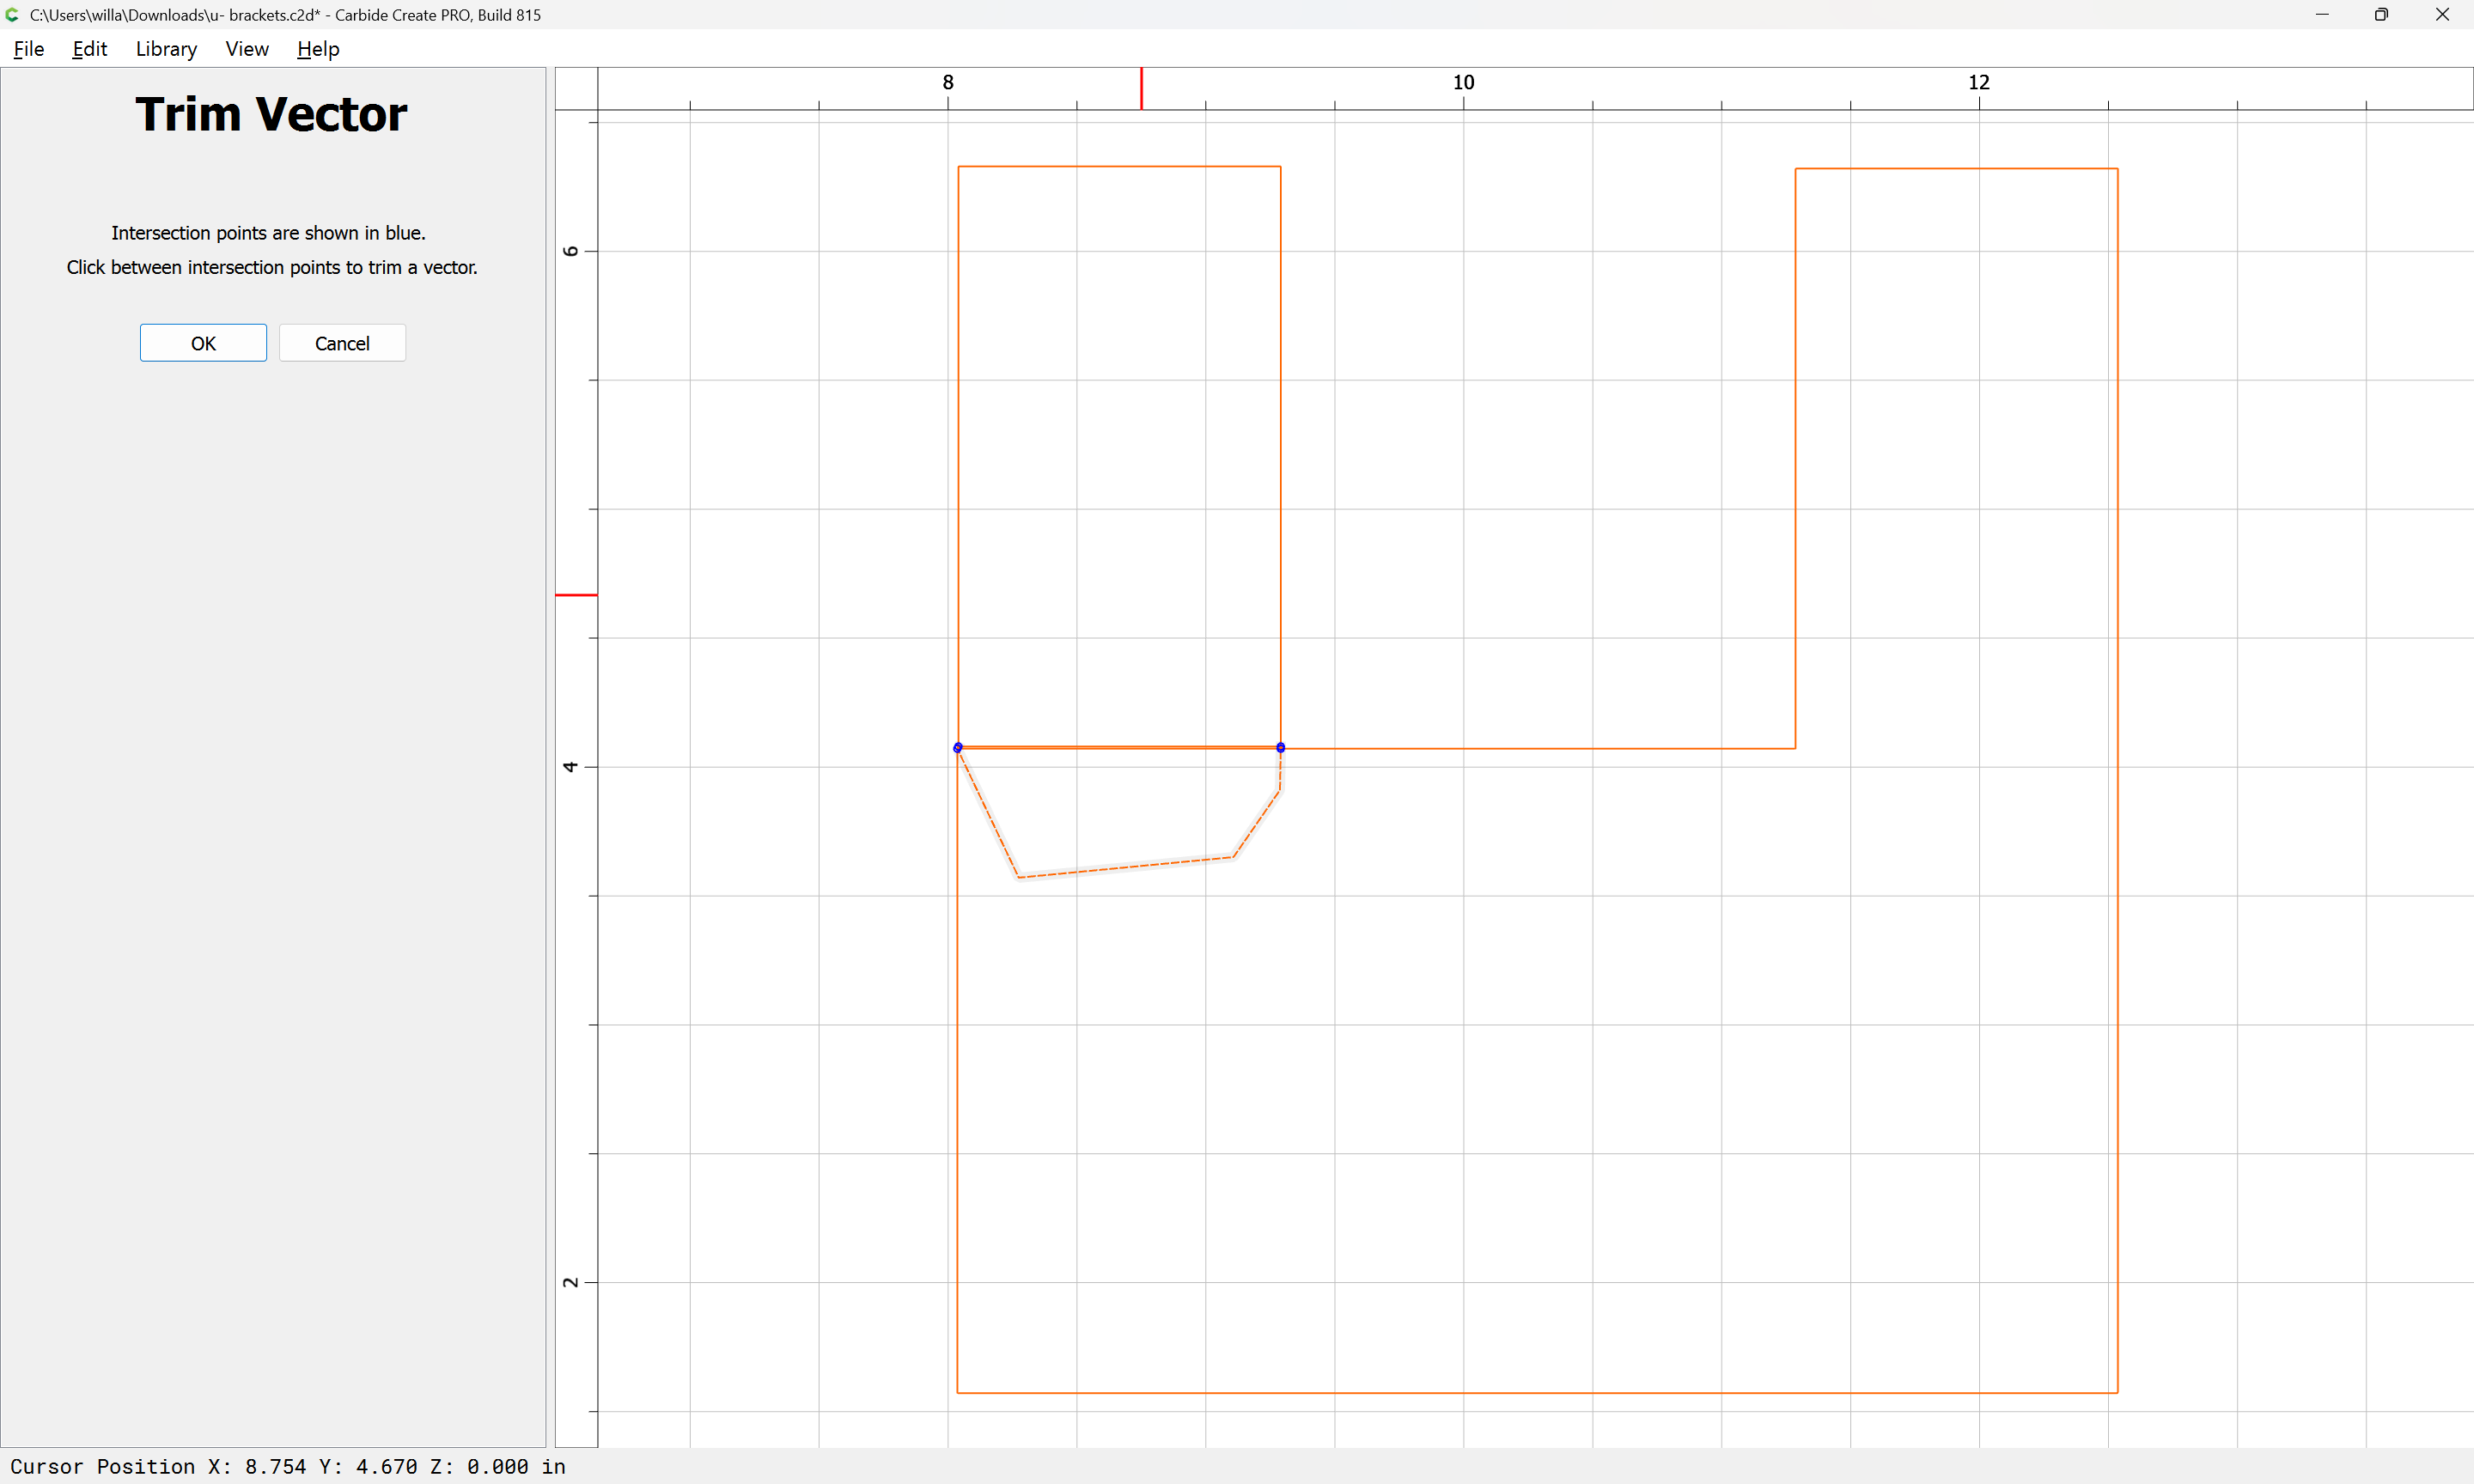Open the Library menu
2474x1484 pixels.
[x=166, y=49]
